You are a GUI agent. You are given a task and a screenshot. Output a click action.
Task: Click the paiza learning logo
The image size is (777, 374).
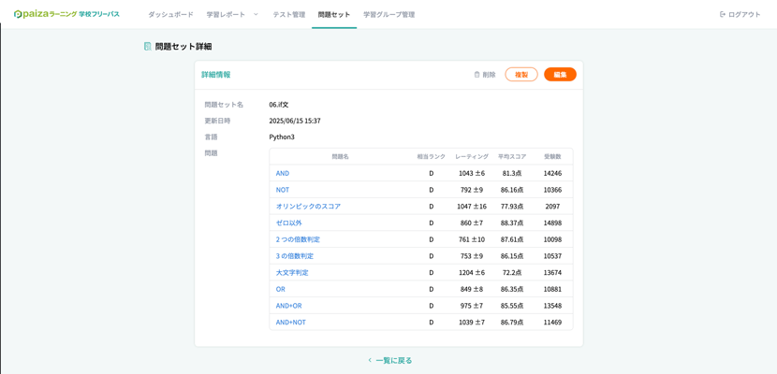click(x=66, y=14)
